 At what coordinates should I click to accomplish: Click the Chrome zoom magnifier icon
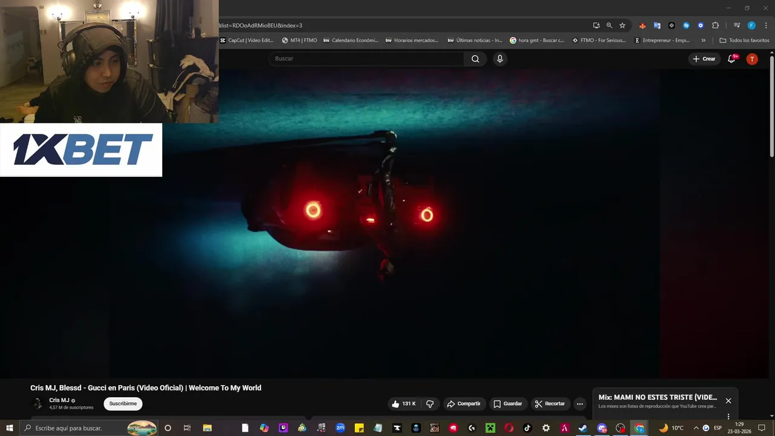pos(609,25)
